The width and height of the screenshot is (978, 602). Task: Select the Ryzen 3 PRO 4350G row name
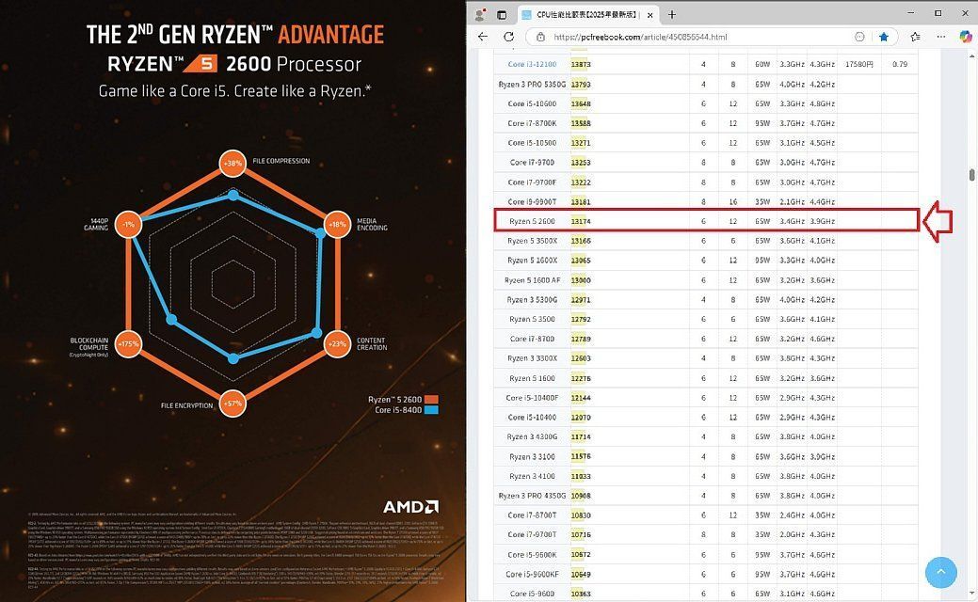(x=532, y=496)
